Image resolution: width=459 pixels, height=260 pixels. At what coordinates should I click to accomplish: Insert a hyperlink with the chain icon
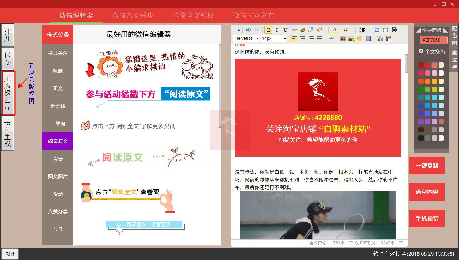[331, 38]
